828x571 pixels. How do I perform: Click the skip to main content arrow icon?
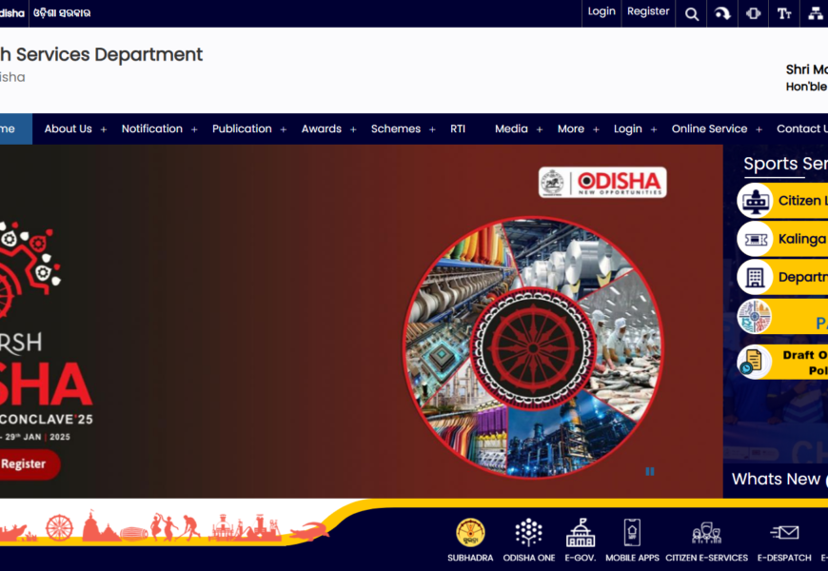723,13
